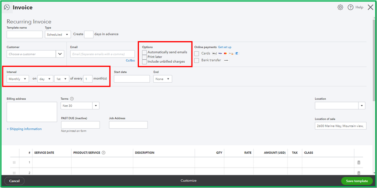This screenshot has width=377, height=188.
Task: Close the invoice form with X
Action: [x=370, y=8]
